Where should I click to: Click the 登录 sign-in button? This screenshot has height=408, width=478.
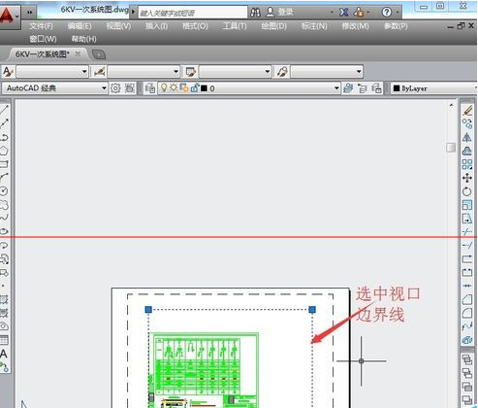pyautogui.click(x=280, y=13)
